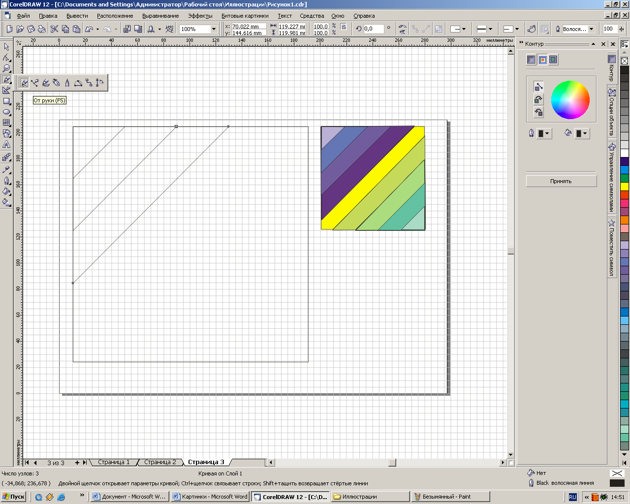Choose the Polyline tool in the curve flyout
This screenshot has height=504, width=630.
click(x=67, y=83)
